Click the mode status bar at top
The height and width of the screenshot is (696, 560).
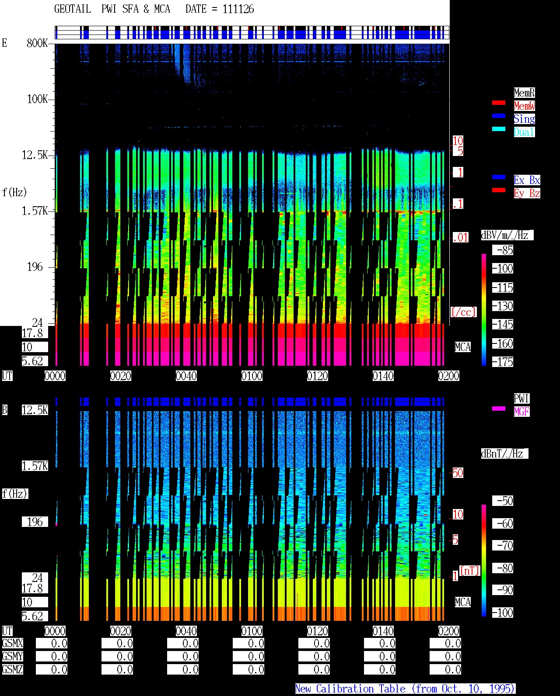pyautogui.click(x=252, y=33)
